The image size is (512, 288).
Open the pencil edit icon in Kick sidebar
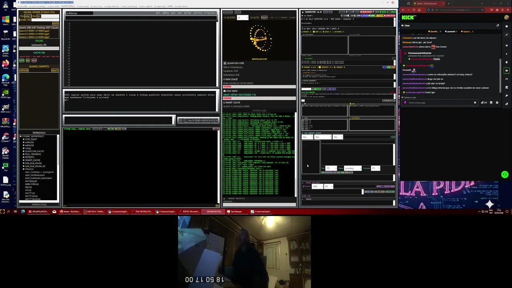tap(507, 35)
